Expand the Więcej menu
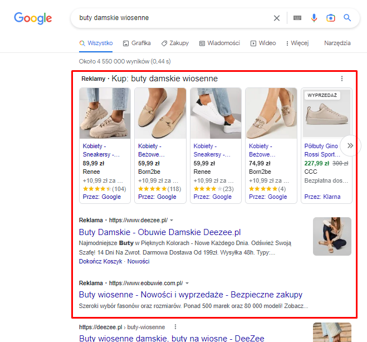The height and width of the screenshot is (342, 367). 297,43
